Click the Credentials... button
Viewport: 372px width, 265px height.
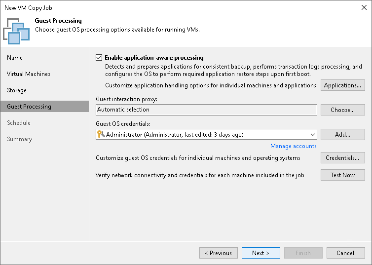(x=342, y=158)
